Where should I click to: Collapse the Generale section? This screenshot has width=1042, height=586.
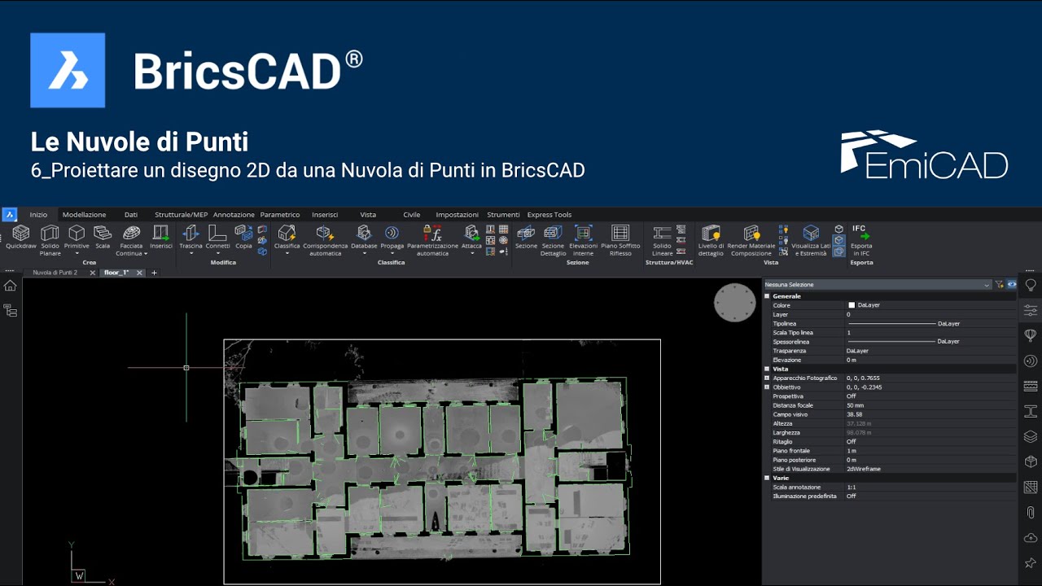click(767, 296)
